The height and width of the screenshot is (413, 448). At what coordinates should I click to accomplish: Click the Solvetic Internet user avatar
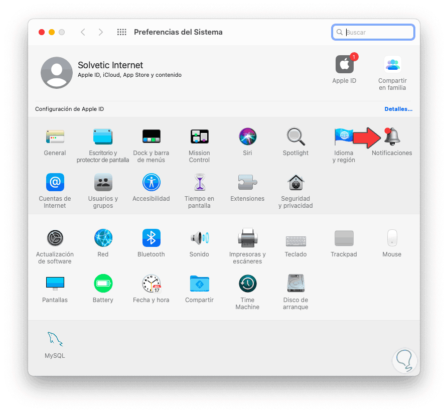point(57,73)
